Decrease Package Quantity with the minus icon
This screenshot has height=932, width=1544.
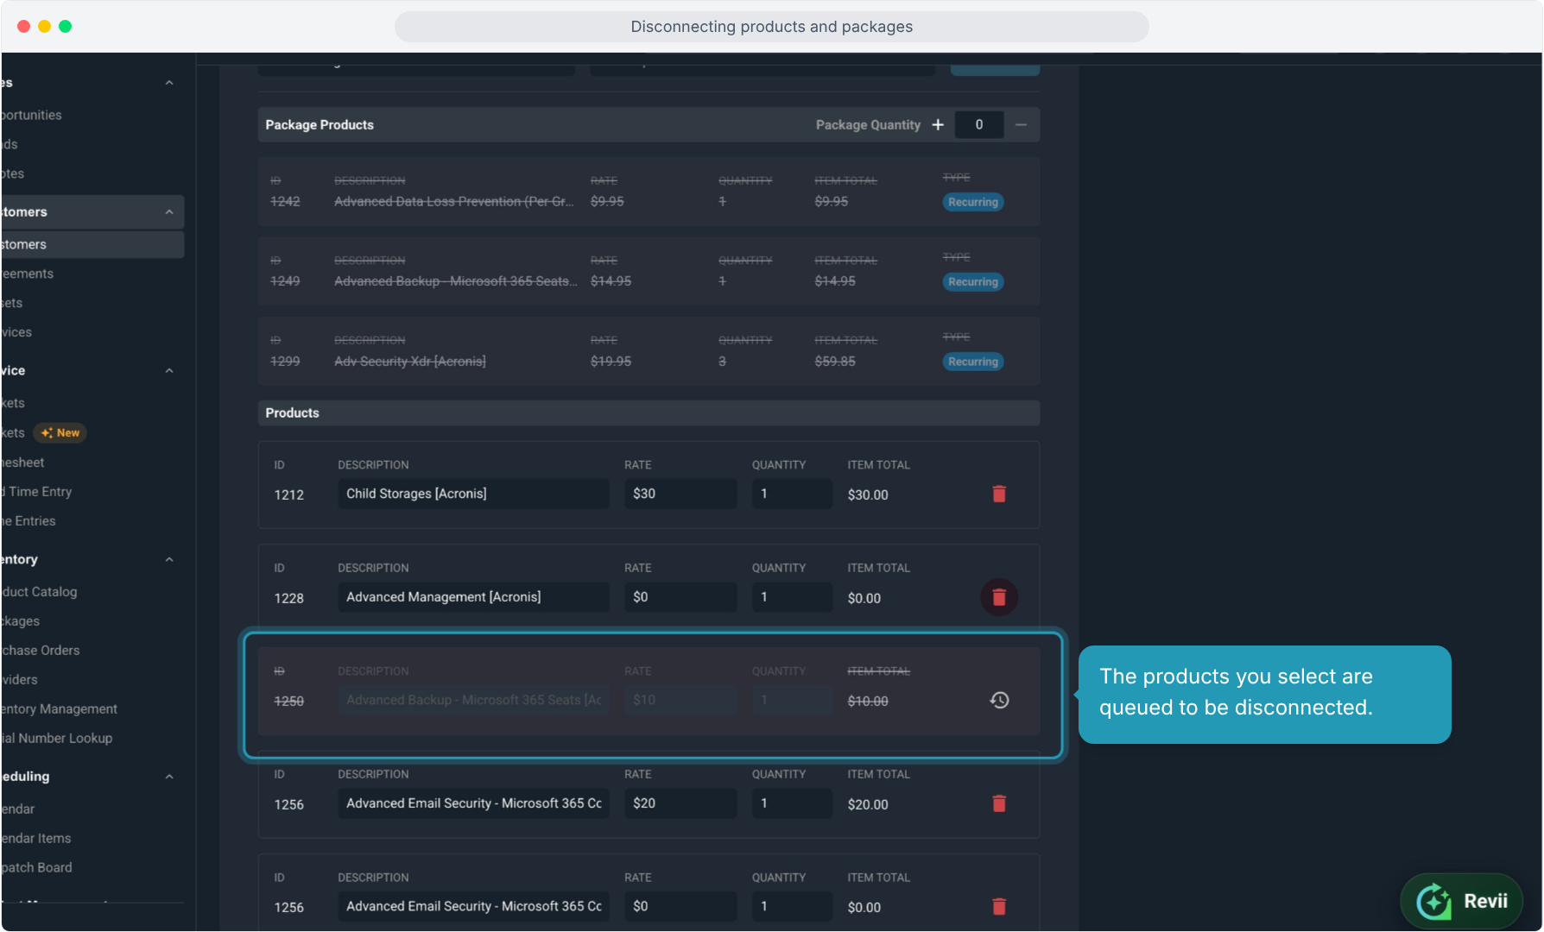click(x=1021, y=125)
